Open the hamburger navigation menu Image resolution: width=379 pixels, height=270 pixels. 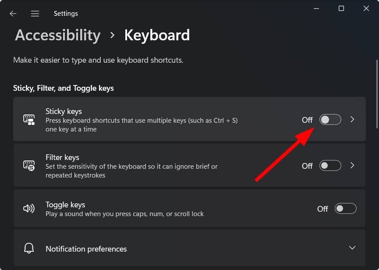35,13
